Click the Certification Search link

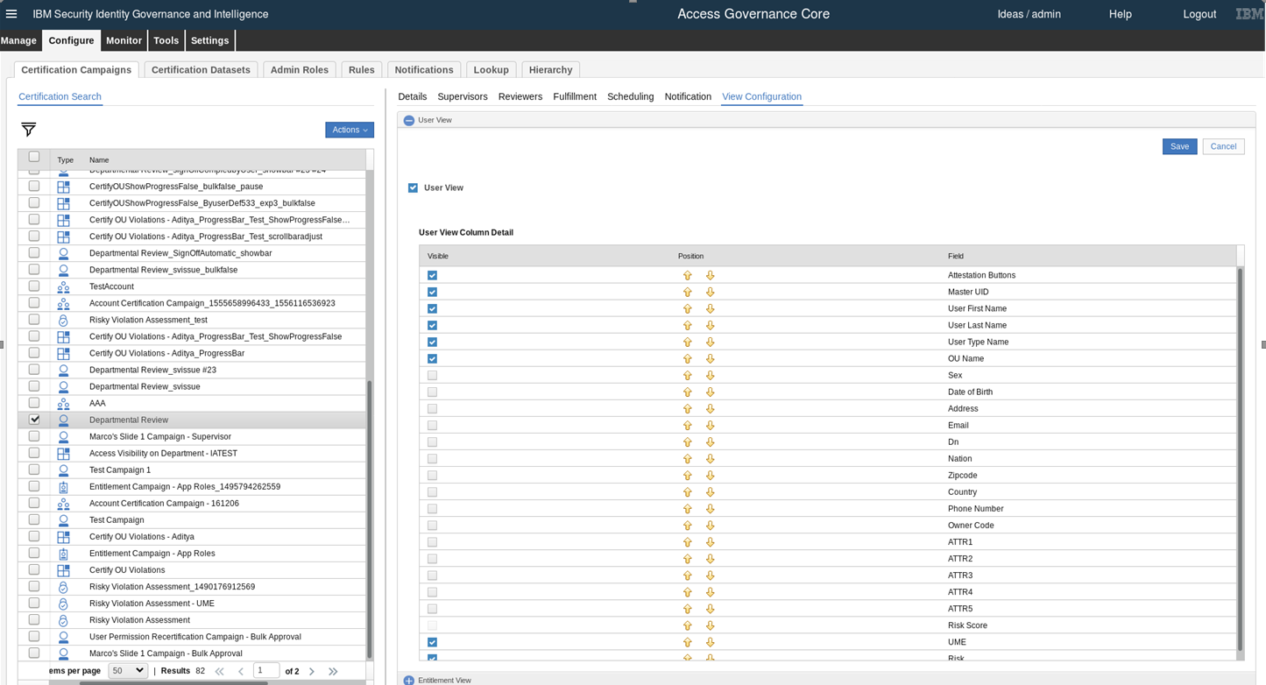[60, 96]
